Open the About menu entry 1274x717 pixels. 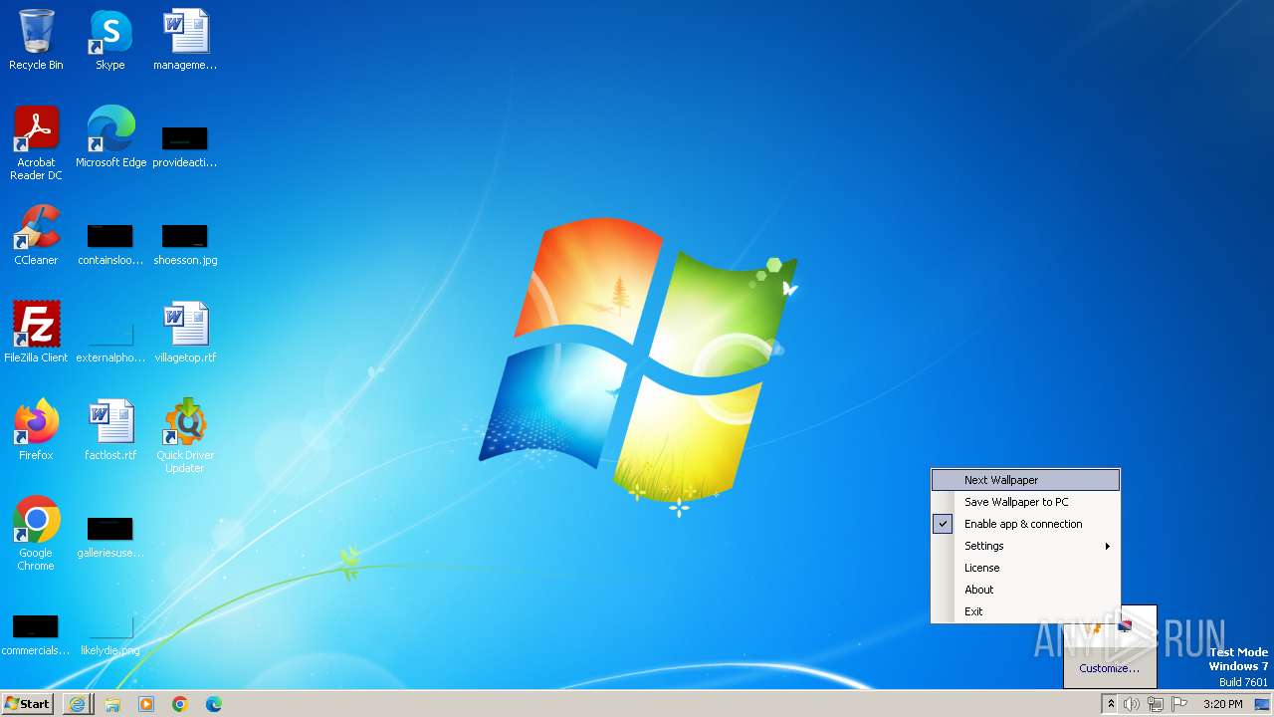click(x=1025, y=590)
